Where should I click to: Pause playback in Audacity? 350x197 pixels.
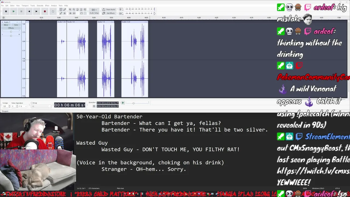[6, 11]
